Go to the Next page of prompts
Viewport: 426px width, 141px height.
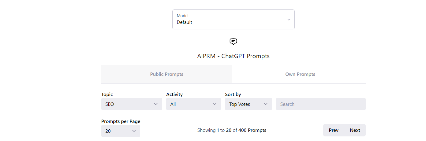pos(355,130)
